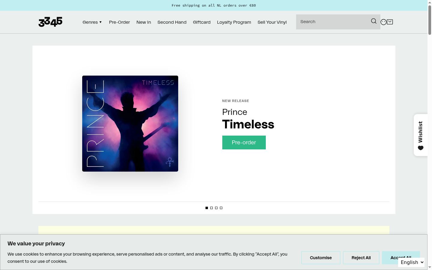Click Customise cookie settings

coord(321,258)
